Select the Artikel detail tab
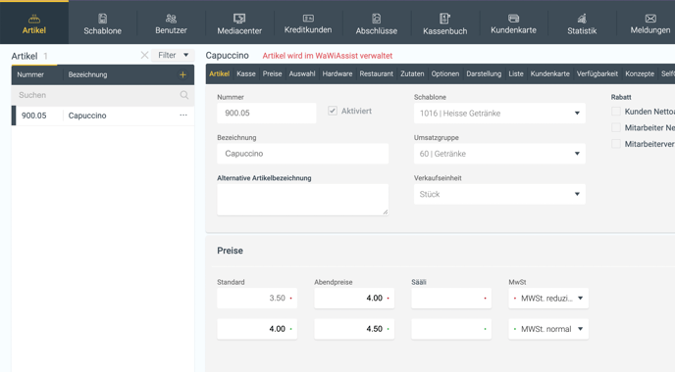 219,73
